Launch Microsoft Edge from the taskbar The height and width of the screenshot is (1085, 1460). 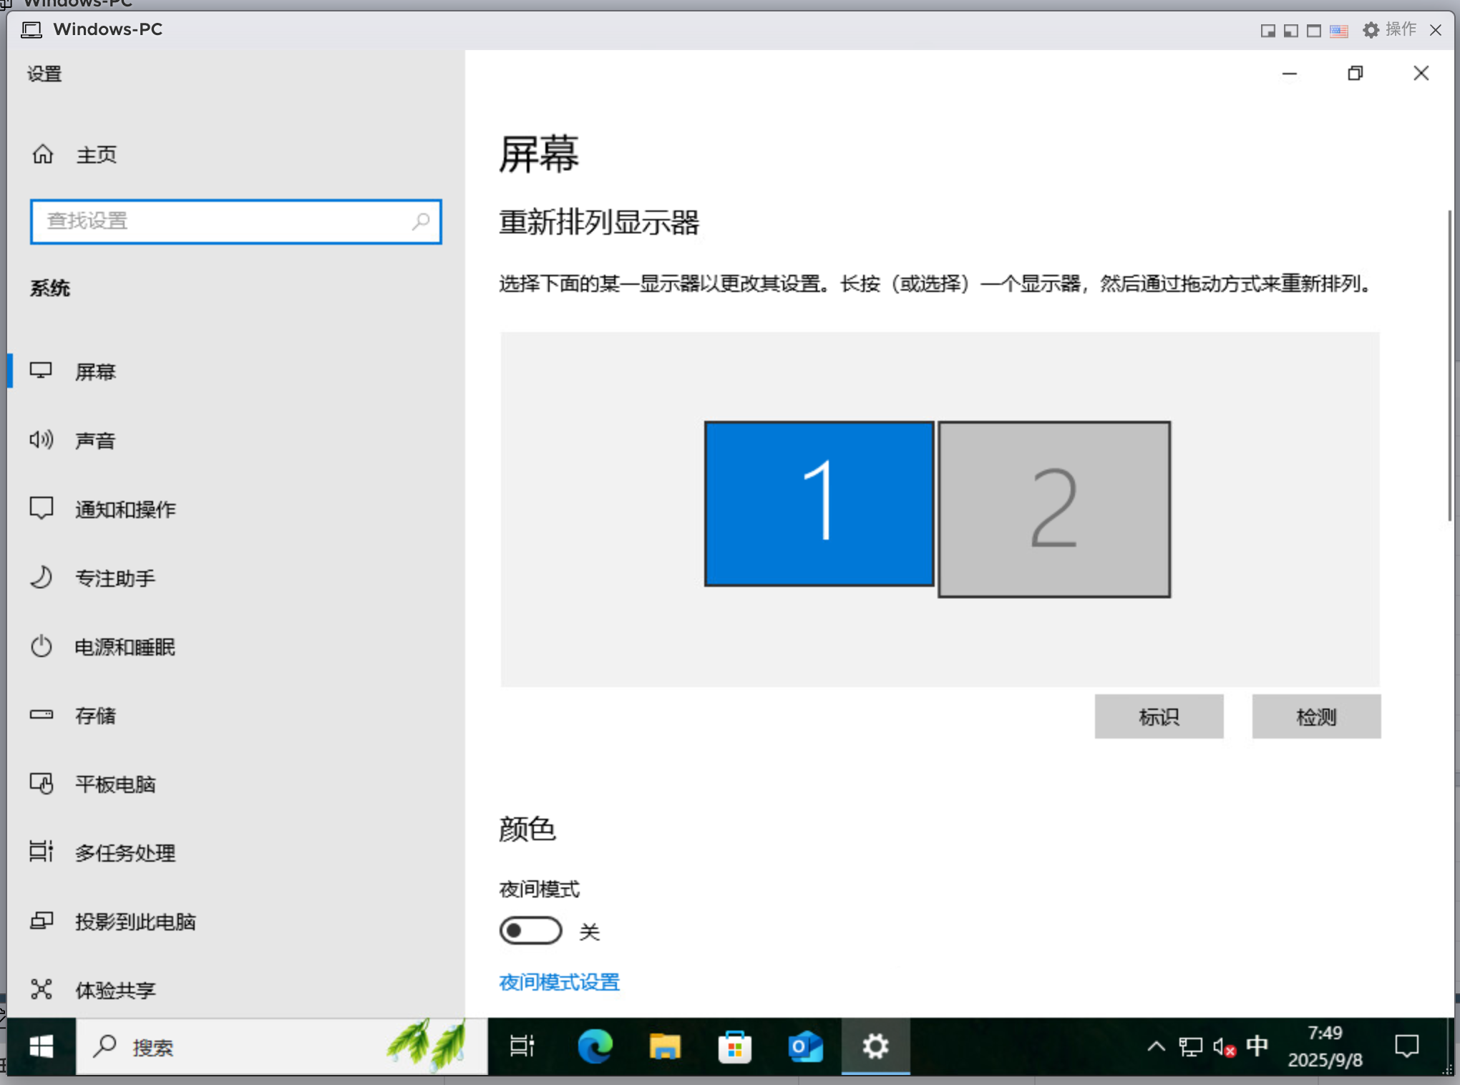[x=595, y=1046]
